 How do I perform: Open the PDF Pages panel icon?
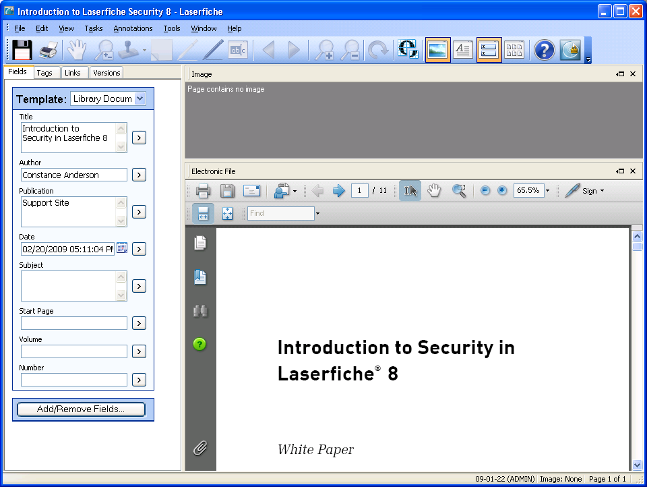pyautogui.click(x=200, y=243)
